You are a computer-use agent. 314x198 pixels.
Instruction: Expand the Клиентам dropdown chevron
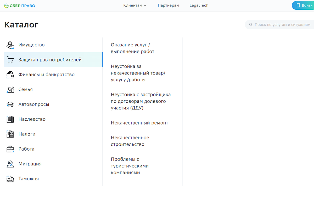pos(145,5)
